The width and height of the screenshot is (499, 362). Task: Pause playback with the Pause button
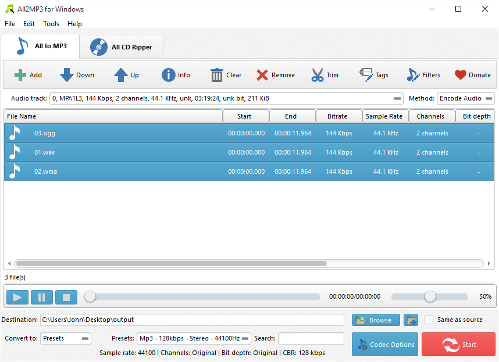42,297
